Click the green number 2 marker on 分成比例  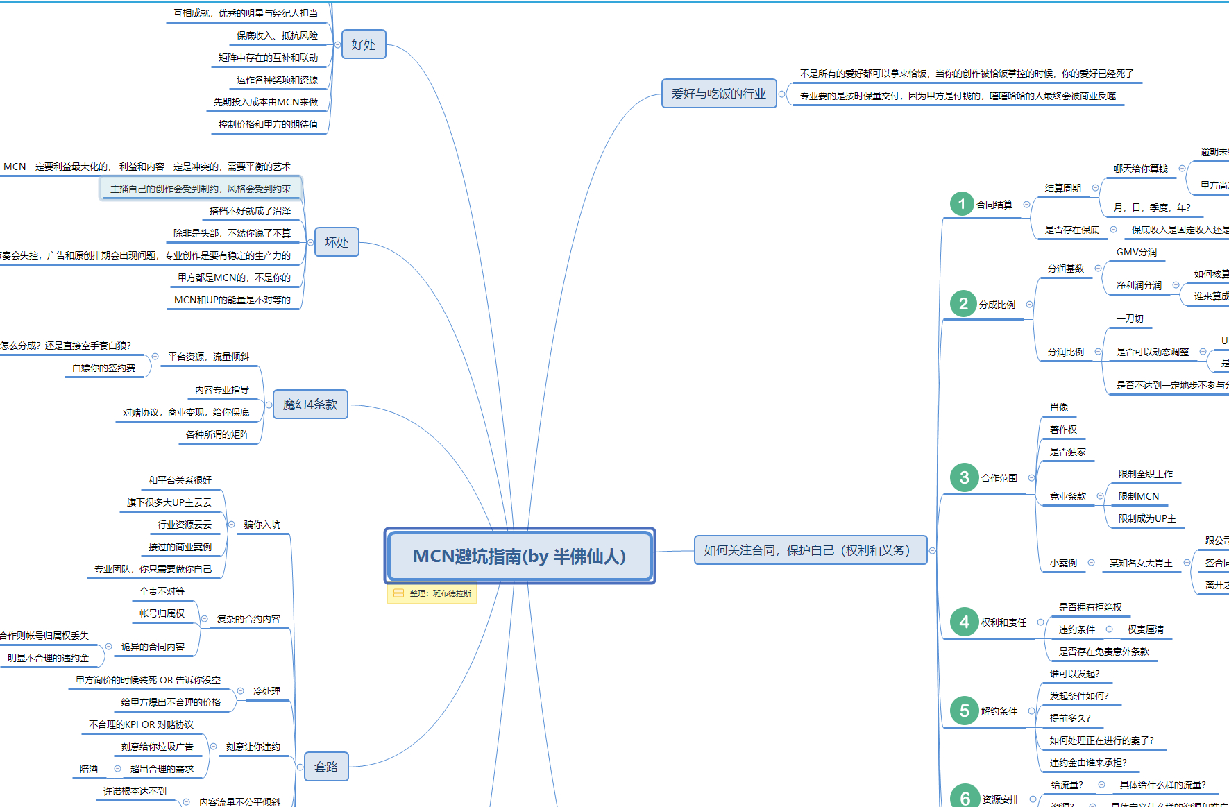(963, 304)
